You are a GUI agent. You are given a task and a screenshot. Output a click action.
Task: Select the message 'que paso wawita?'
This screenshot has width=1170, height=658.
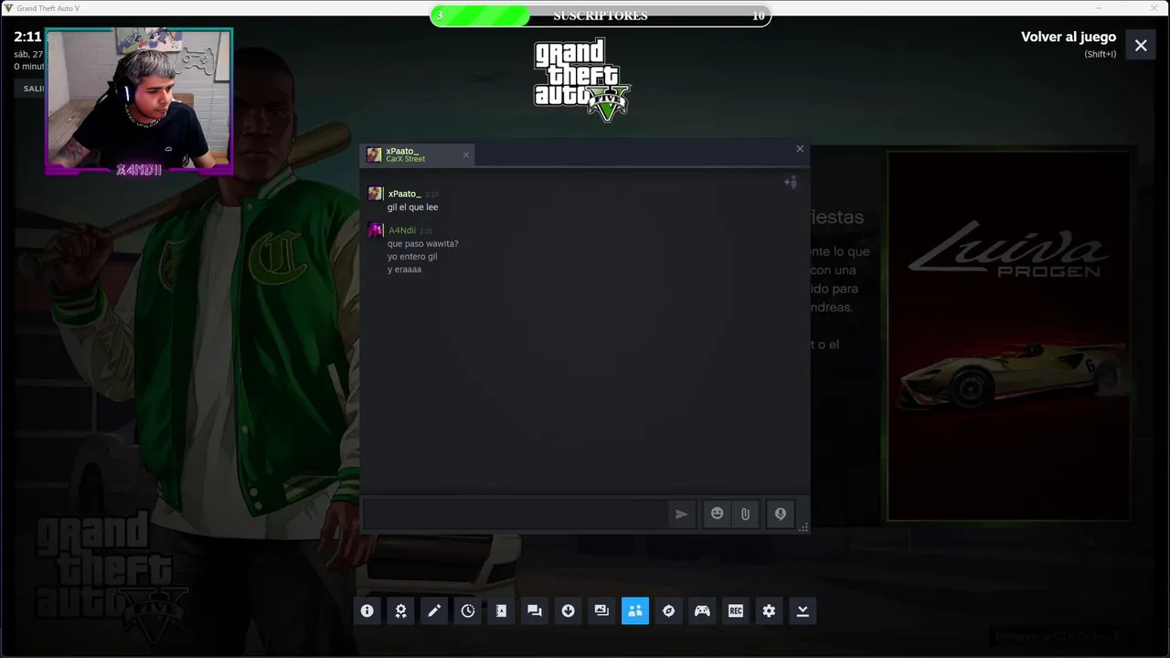pyautogui.click(x=422, y=244)
